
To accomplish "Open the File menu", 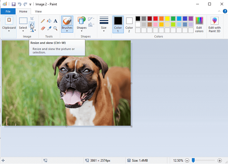I will pos(8,11).
